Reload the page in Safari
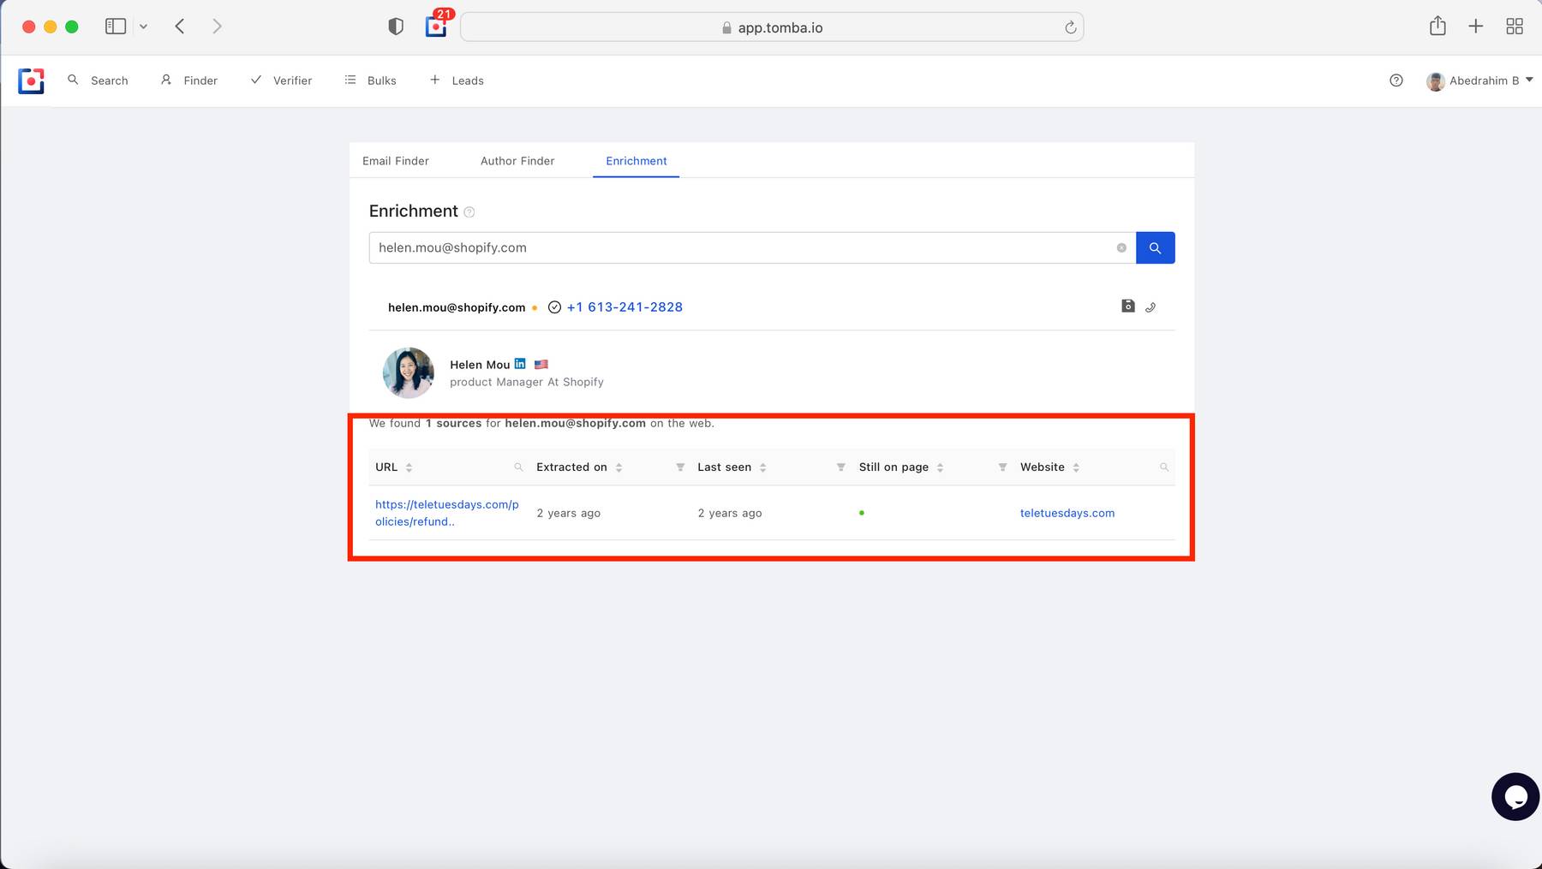 pyautogui.click(x=1071, y=27)
